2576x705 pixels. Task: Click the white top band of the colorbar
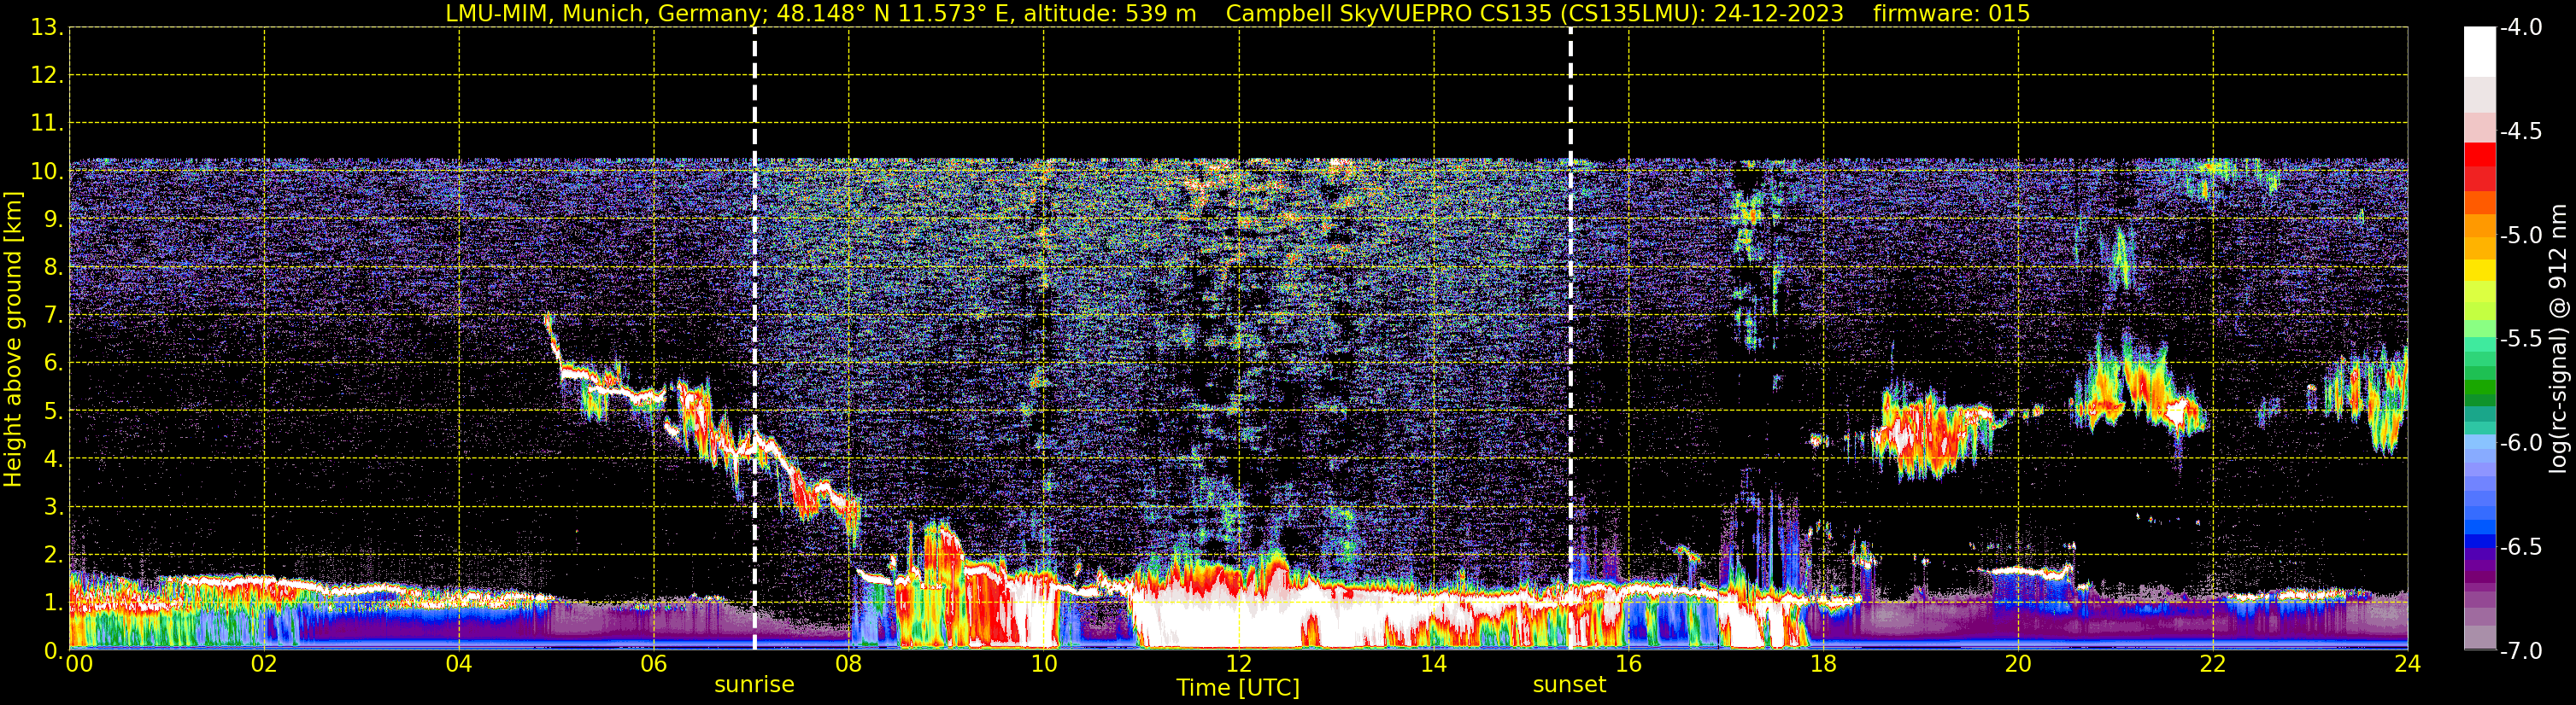click(2479, 52)
